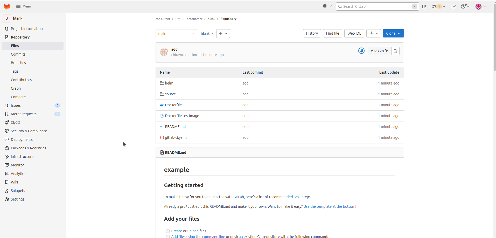The image size is (496, 238).
Task: Click commit hash e1c72af6
Action: point(379,51)
